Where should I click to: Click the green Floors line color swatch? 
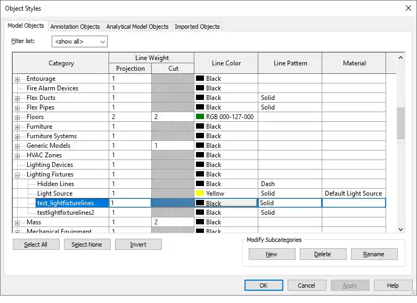200,117
